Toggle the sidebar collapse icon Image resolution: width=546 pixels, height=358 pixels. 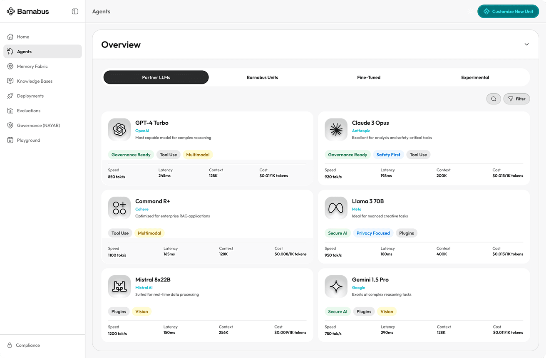(75, 12)
